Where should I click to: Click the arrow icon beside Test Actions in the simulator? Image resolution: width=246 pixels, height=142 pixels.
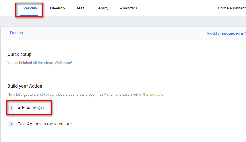coord(11,124)
